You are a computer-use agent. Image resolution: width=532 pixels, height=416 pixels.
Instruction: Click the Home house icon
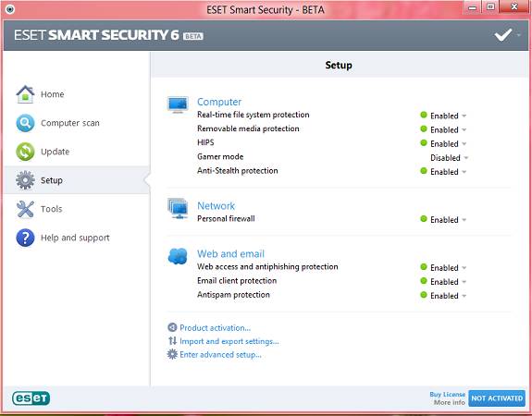(x=25, y=94)
